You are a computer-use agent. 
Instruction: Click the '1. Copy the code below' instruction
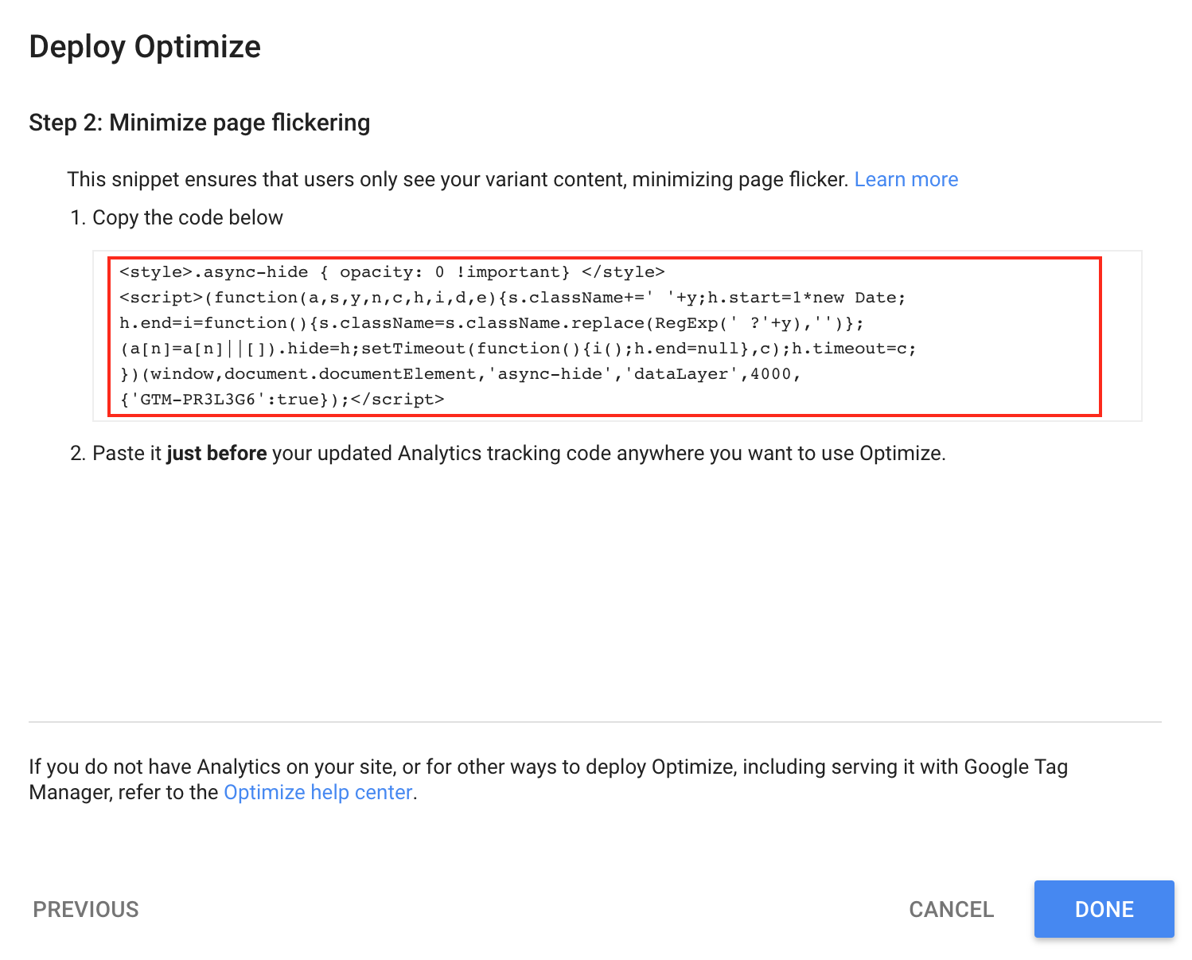pos(177,217)
